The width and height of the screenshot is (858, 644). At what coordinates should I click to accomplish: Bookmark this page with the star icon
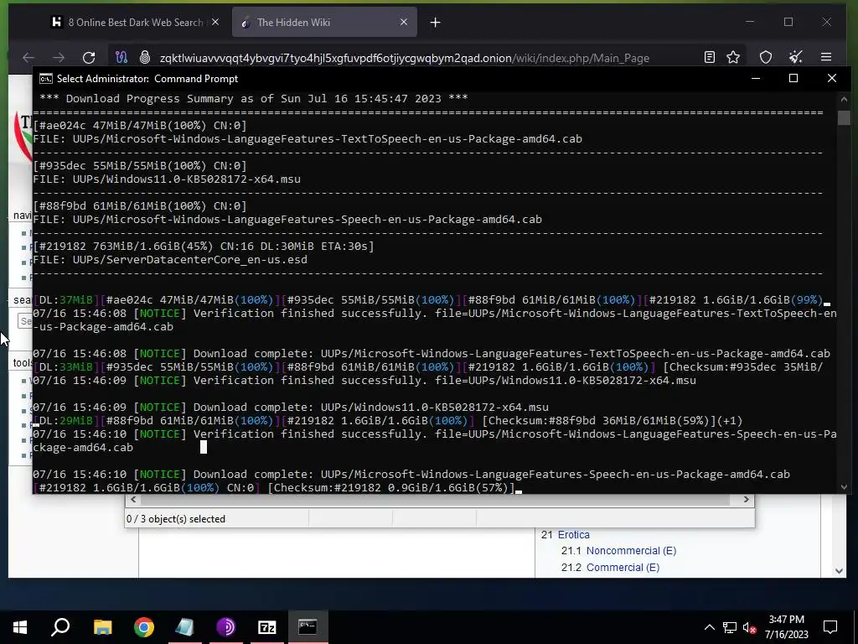[x=733, y=57]
